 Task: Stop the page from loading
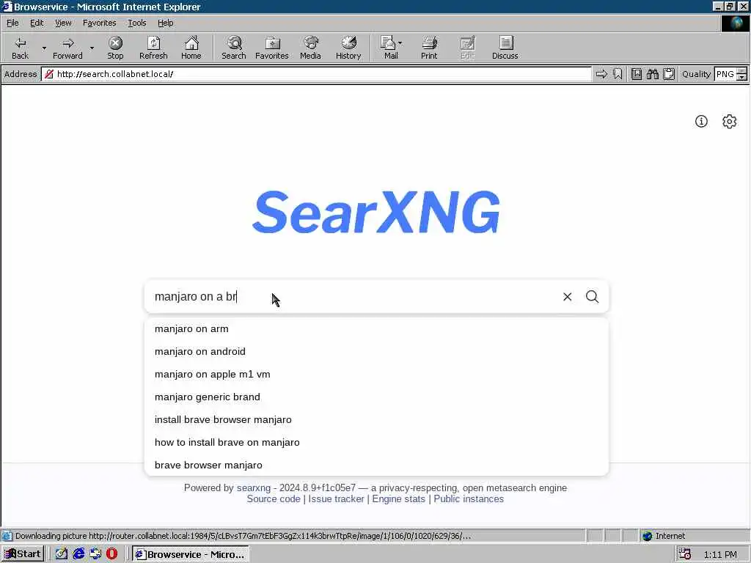coord(115,48)
